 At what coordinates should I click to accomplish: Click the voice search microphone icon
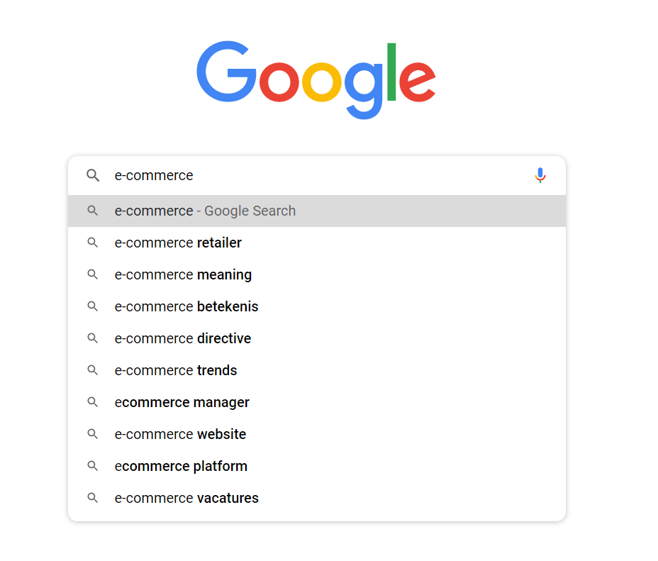tap(540, 175)
